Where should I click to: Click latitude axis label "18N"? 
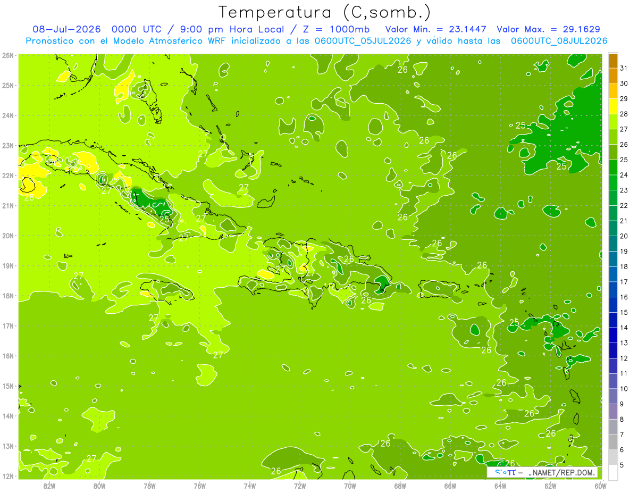pos(8,296)
